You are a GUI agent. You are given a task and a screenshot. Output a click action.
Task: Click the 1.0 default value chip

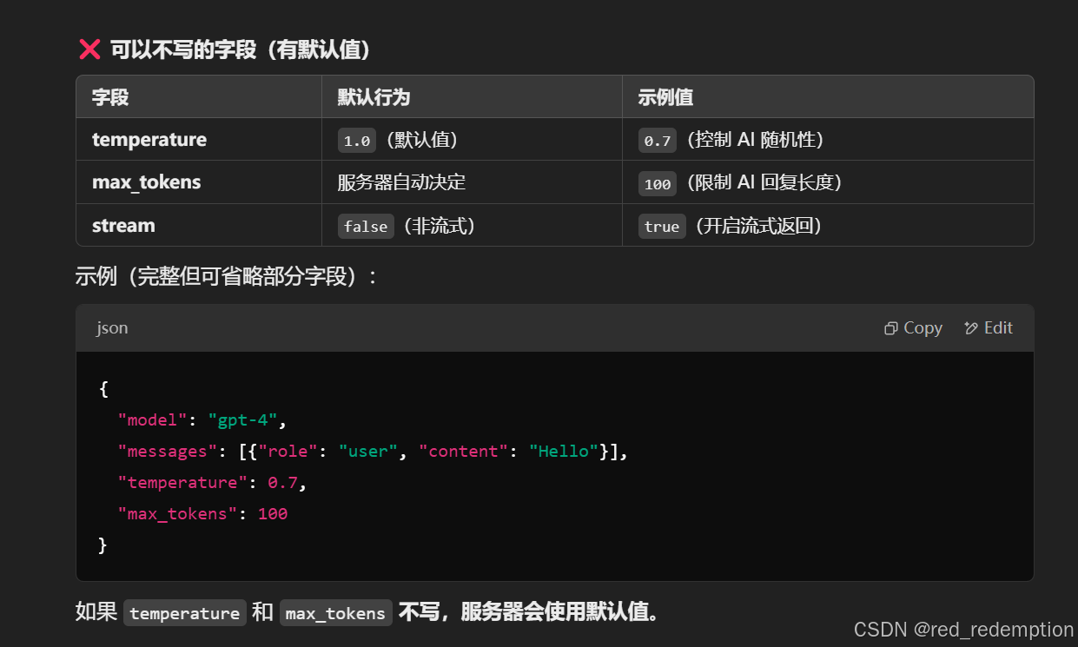357,141
